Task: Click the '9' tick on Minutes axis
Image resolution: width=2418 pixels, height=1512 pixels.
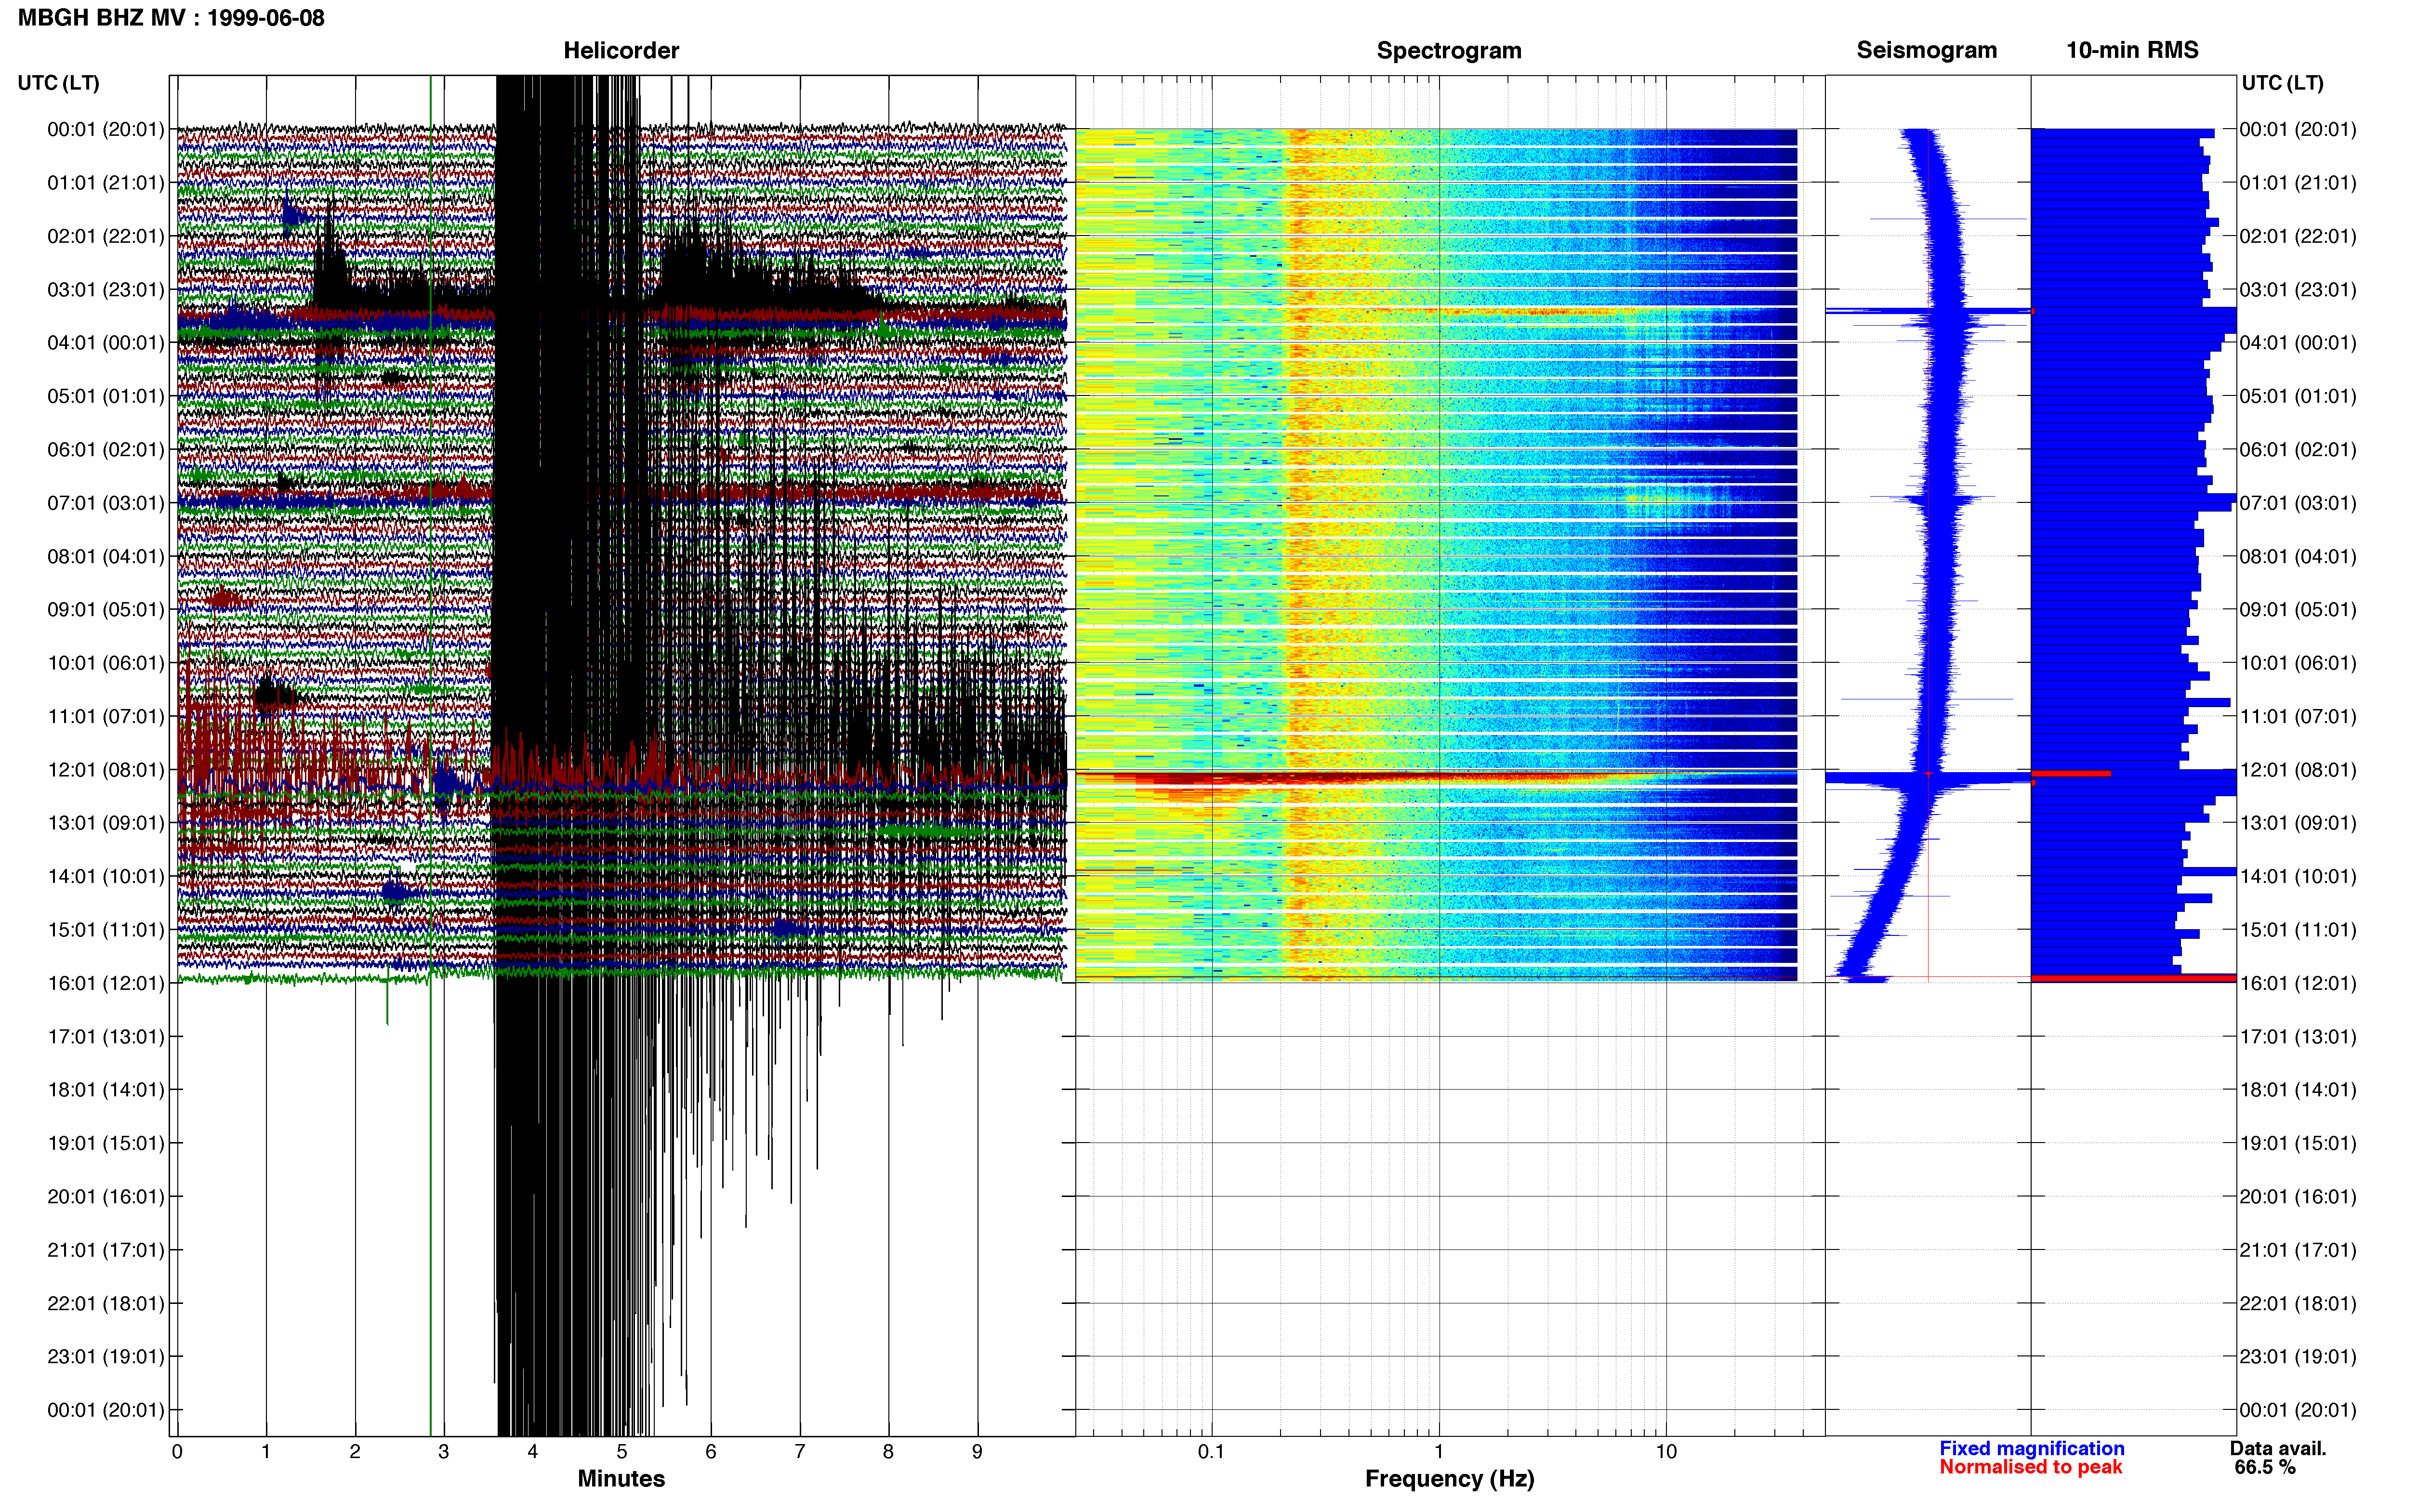Action: 977,1451
